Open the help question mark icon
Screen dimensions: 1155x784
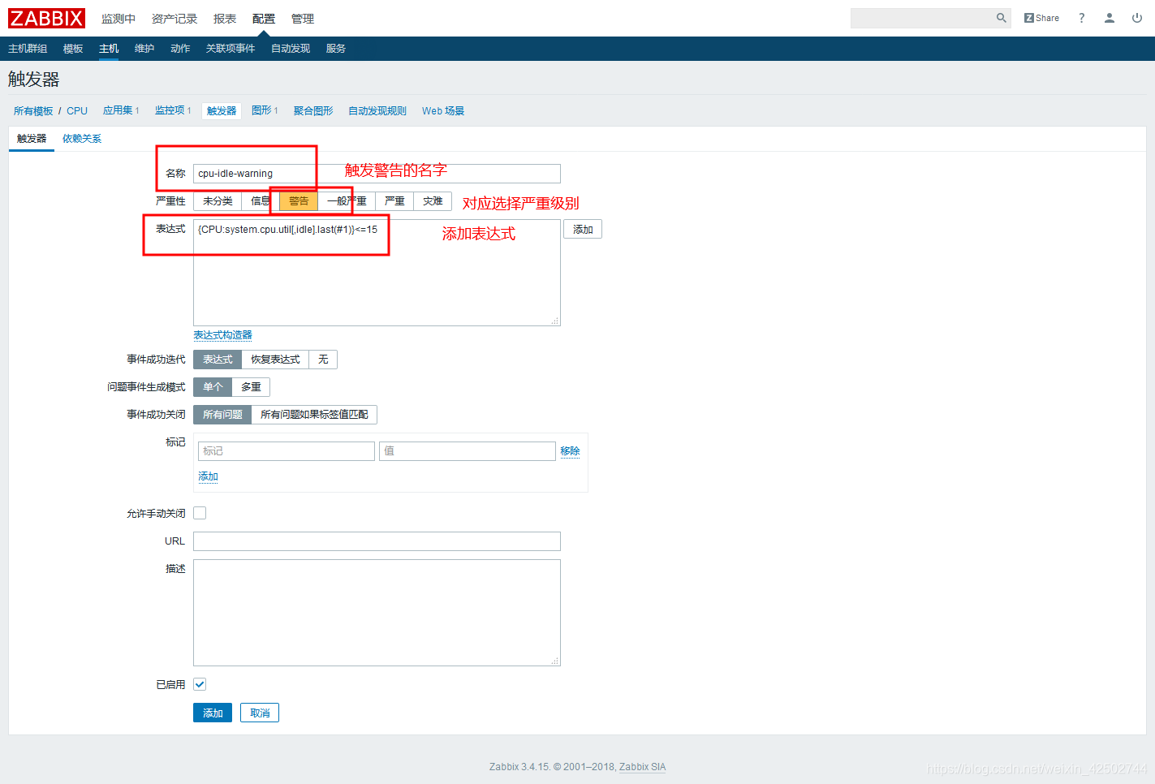click(1081, 18)
